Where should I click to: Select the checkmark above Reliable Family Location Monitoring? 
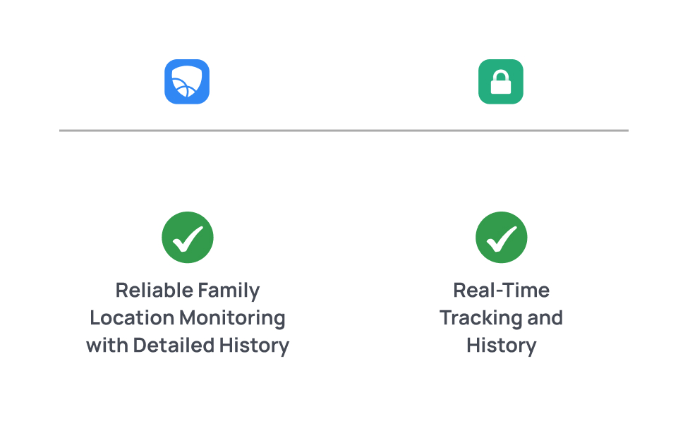point(187,238)
